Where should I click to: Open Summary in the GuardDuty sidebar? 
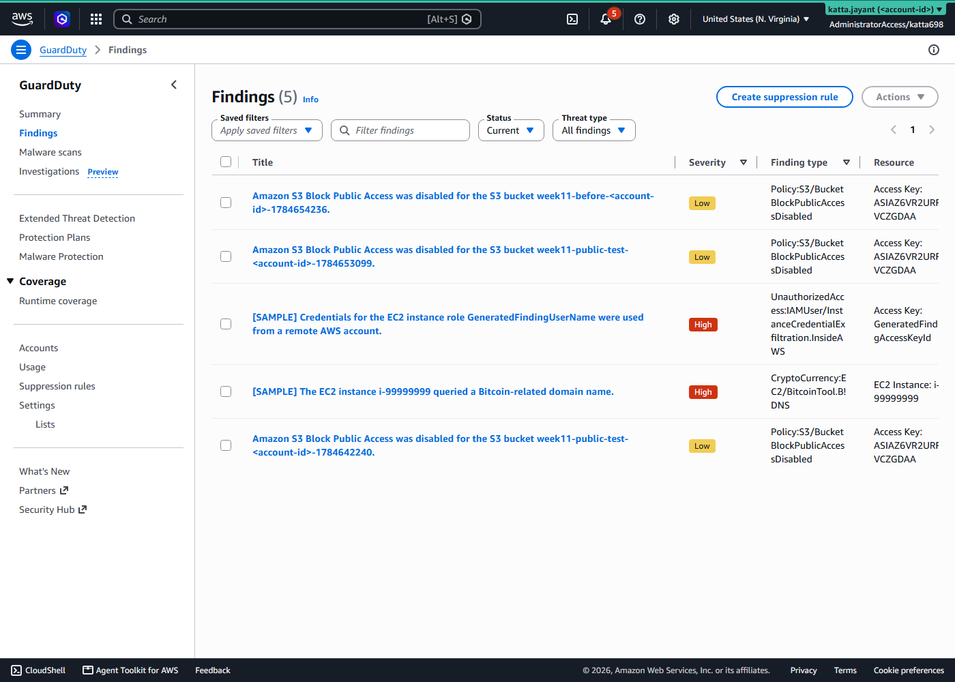tap(40, 114)
